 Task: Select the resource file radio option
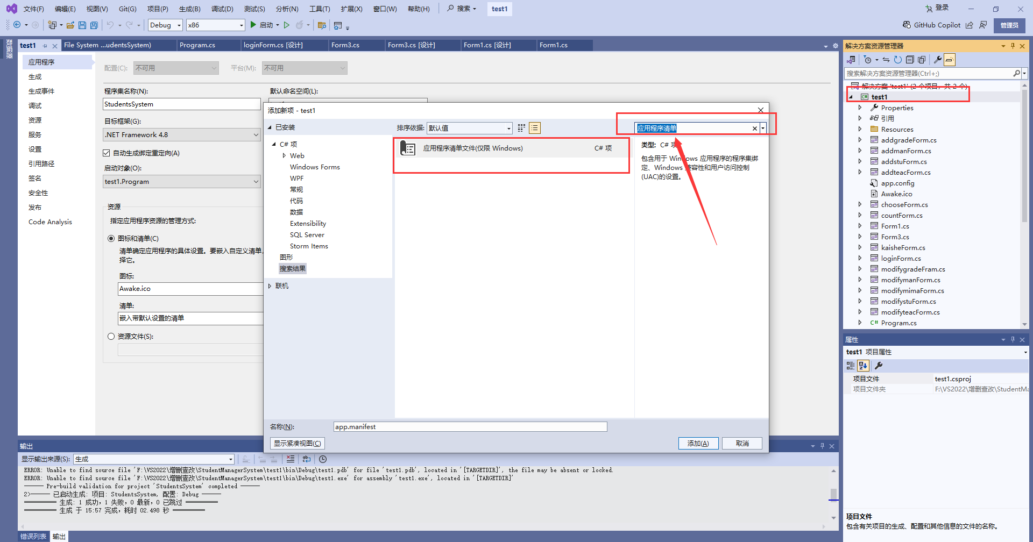(x=111, y=337)
